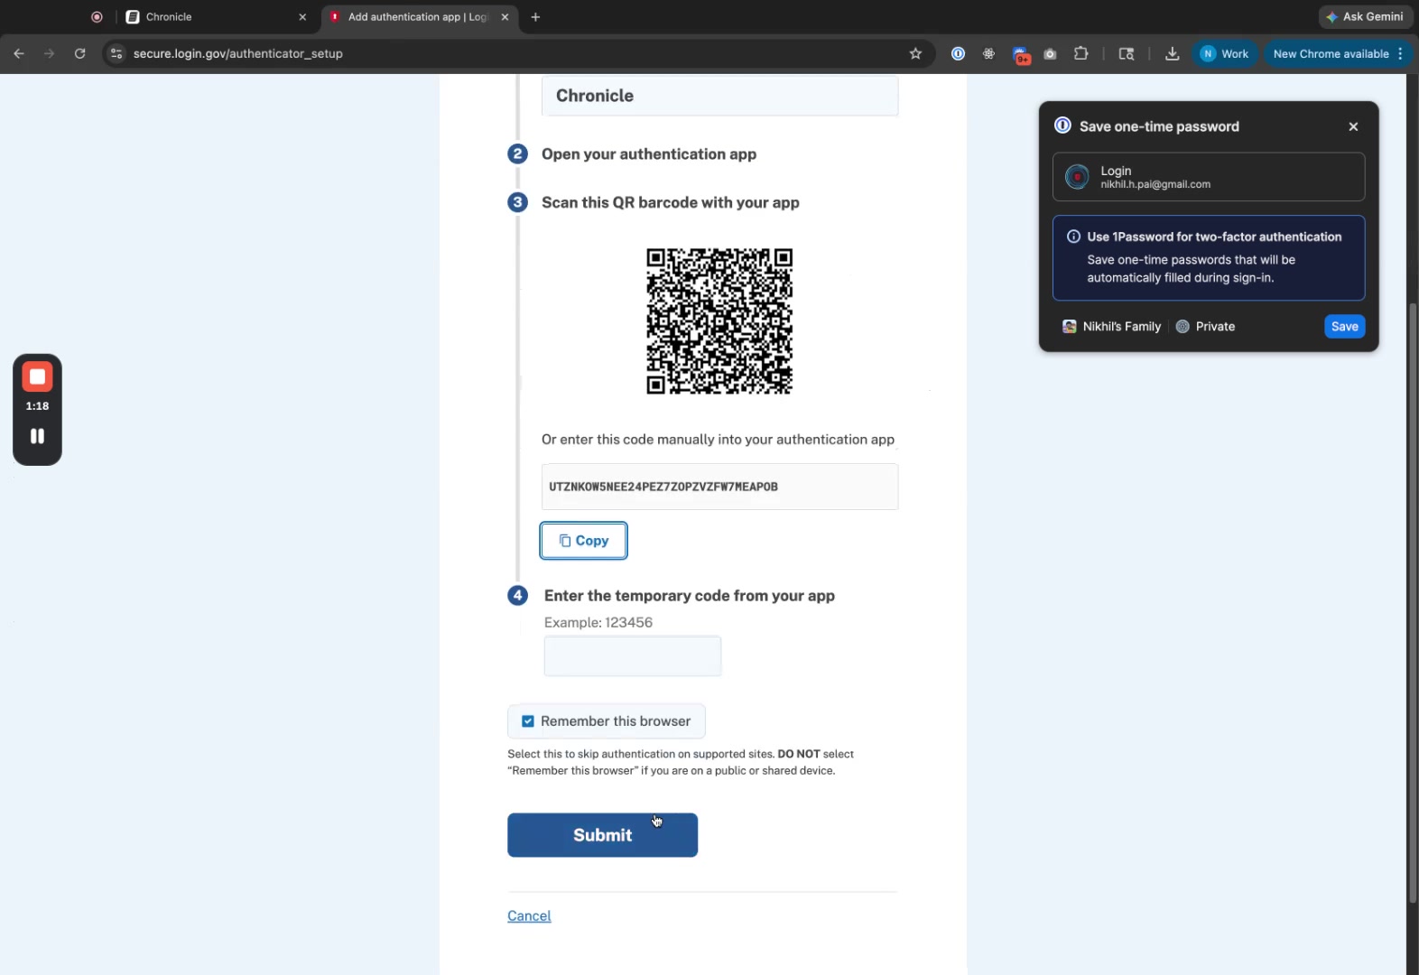Choose the Private vault selector
Screen dimensions: 1419x975
point(1205,327)
